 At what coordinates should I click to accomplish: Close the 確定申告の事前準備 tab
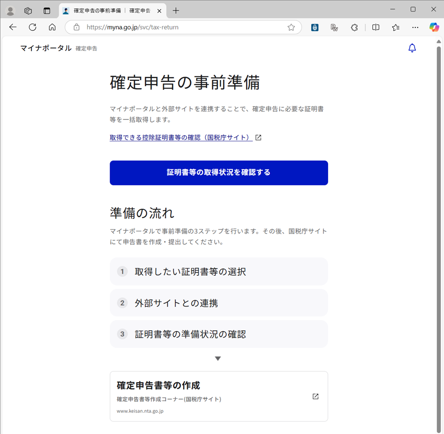coord(159,11)
